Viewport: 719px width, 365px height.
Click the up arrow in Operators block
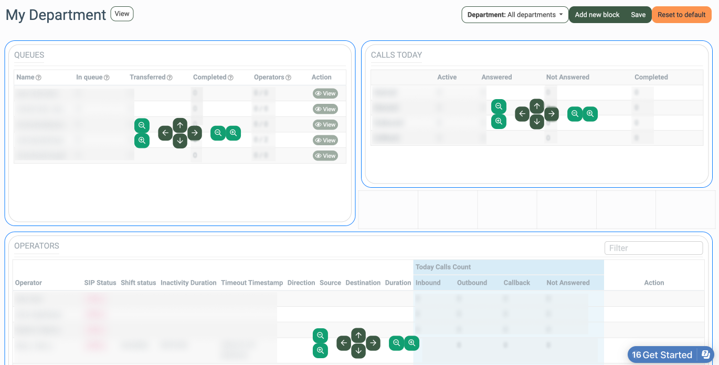(x=358, y=335)
